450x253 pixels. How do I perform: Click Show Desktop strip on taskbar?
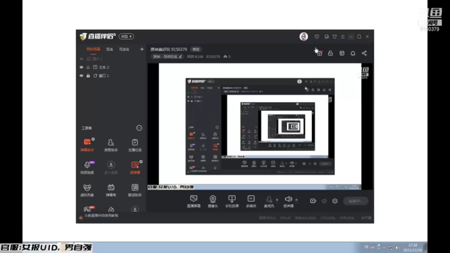point(425,247)
